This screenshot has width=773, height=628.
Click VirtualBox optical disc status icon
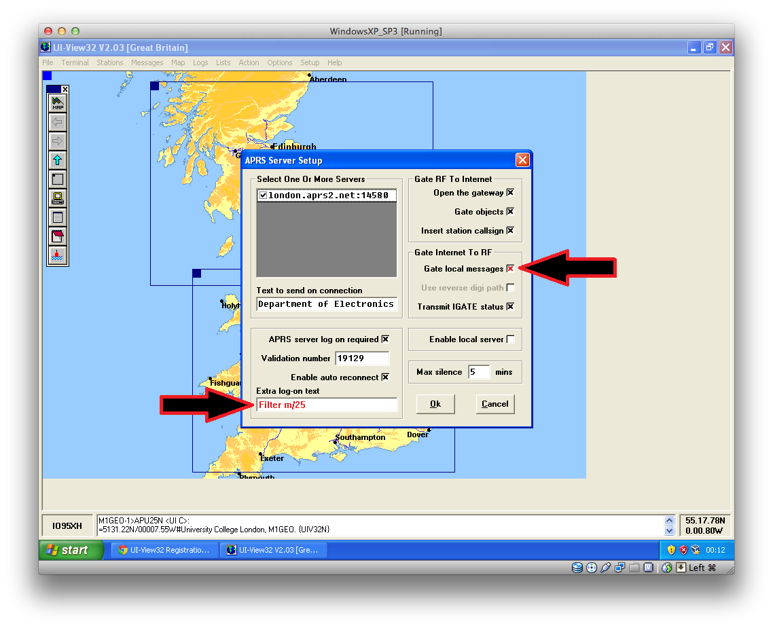click(592, 568)
